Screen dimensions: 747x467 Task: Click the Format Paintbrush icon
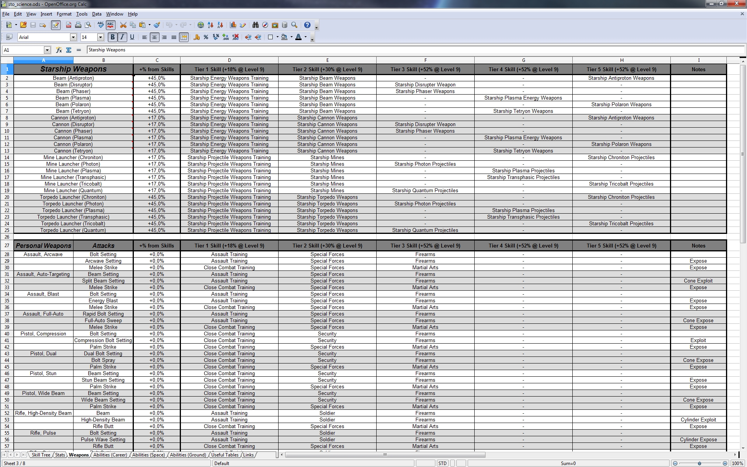pos(157,25)
